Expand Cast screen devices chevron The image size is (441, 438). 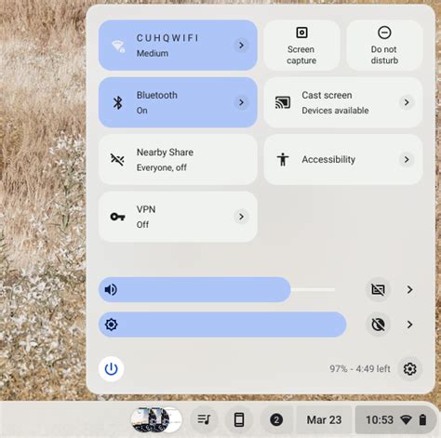point(407,102)
